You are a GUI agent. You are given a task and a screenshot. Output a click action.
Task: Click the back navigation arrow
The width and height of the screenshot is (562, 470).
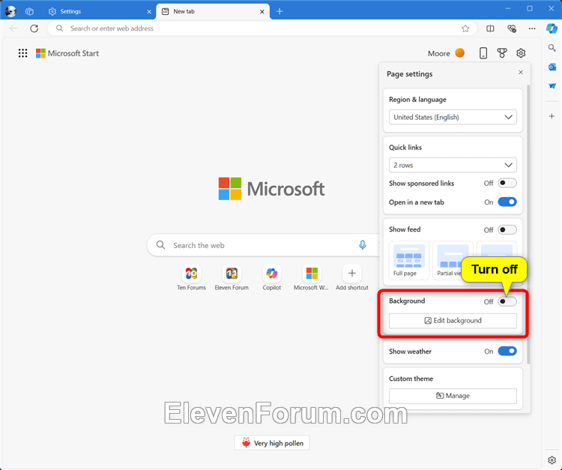[x=13, y=28]
